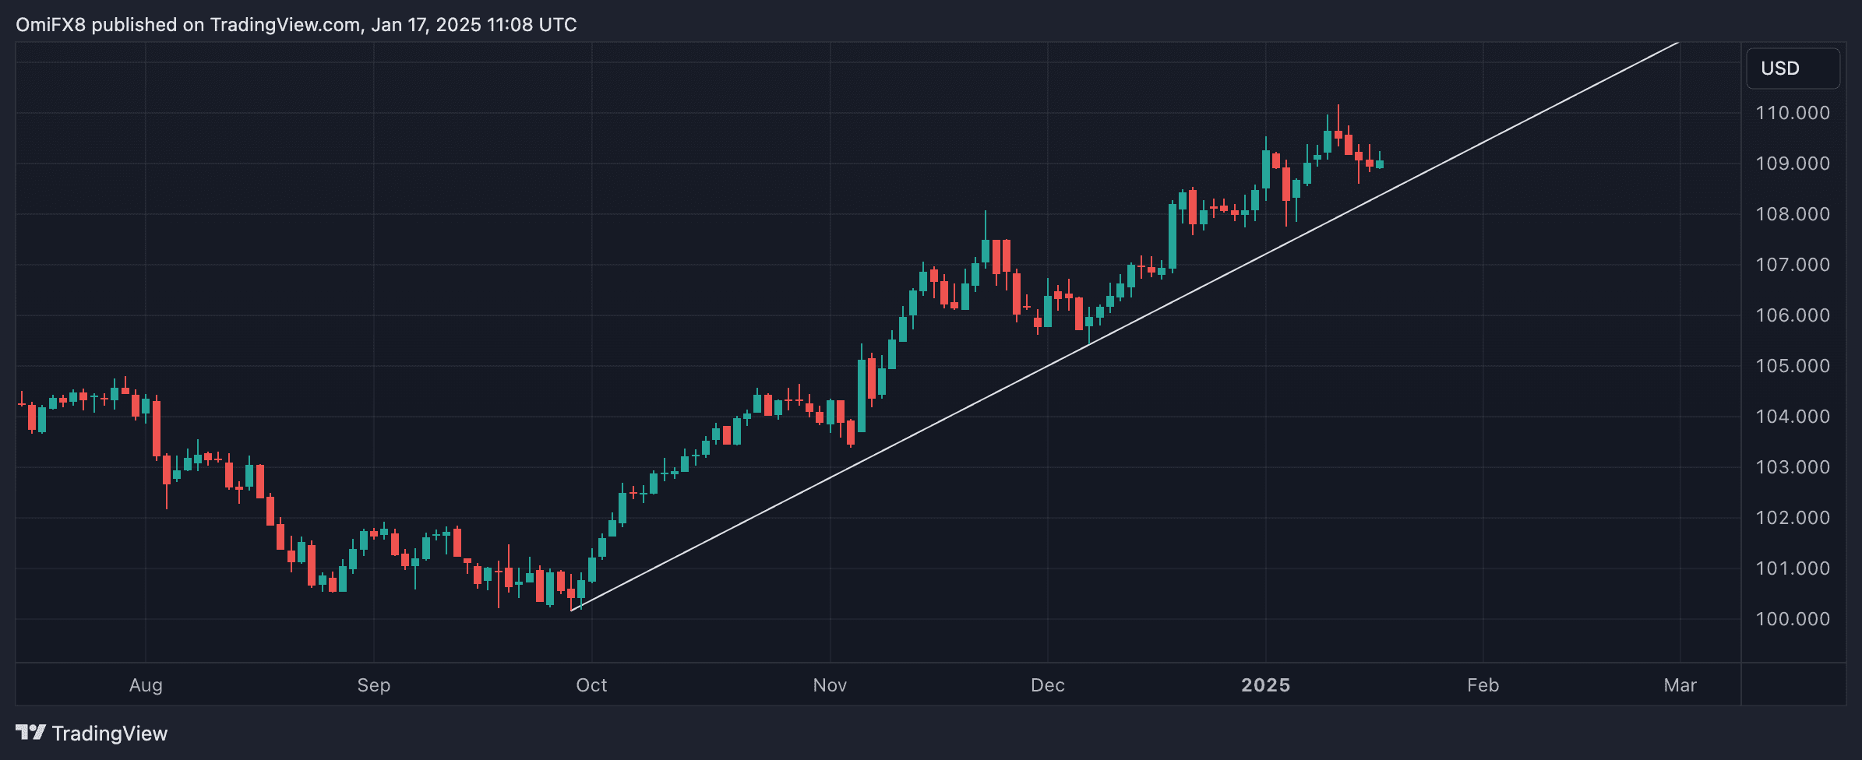Click the 100.000 price axis label
This screenshot has width=1862, height=760.
(x=1793, y=617)
